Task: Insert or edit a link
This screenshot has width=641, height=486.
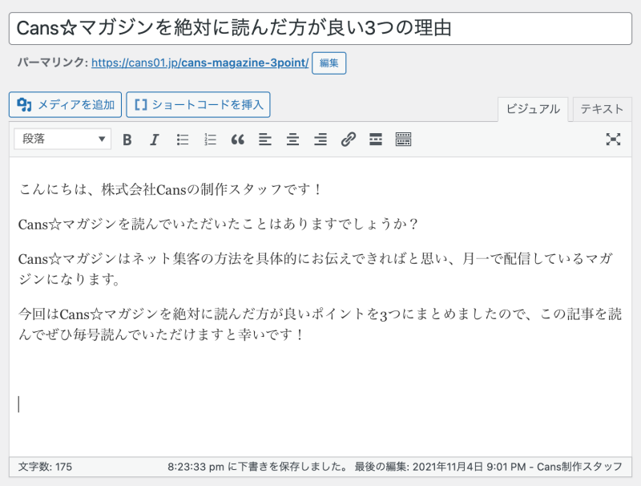Action: click(348, 140)
